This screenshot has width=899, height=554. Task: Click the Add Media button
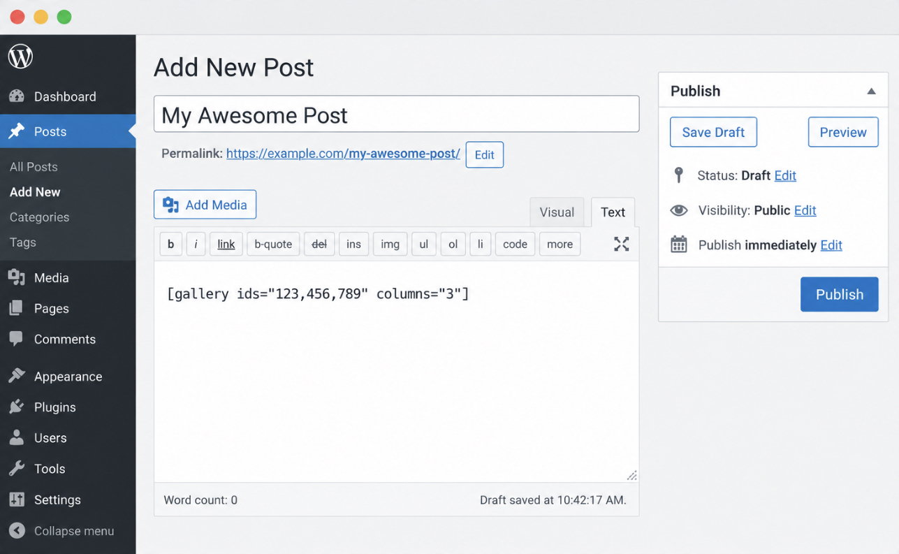(205, 205)
